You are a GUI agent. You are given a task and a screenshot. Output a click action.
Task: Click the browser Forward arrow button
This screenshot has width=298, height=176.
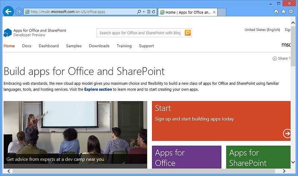coord(19,12)
